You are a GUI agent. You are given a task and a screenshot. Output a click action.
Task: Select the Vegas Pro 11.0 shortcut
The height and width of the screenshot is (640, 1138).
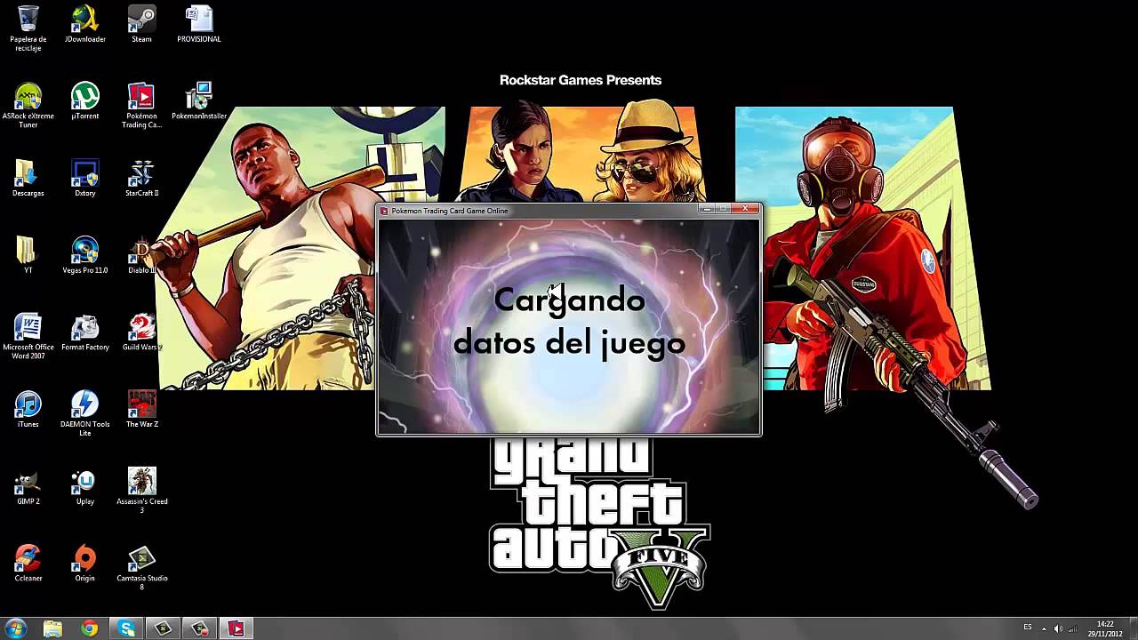coord(85,255)
